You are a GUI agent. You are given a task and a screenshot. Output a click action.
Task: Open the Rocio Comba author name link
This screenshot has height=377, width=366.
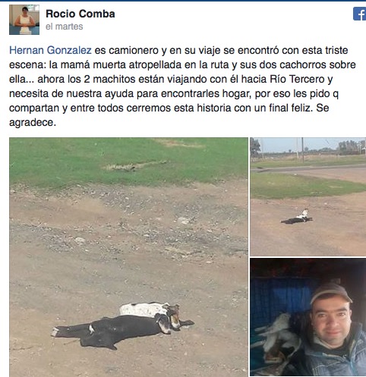80,14
